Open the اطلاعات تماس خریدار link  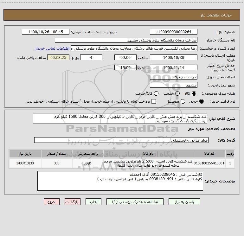click(x=52, y=48)
